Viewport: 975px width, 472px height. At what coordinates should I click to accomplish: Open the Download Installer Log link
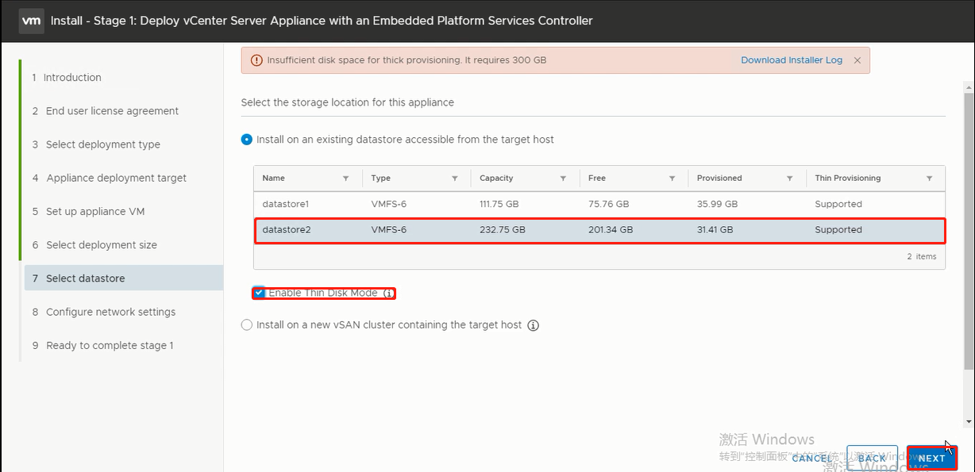coord(792,60)
